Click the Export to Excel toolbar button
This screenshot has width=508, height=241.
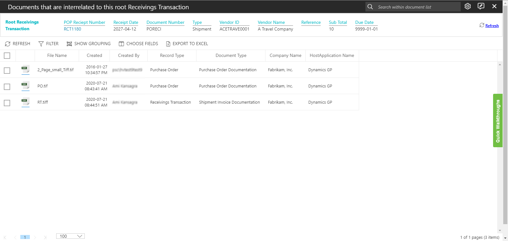[187, 44]
